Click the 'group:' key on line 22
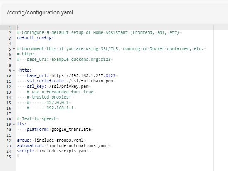 [x=24, y=140]
